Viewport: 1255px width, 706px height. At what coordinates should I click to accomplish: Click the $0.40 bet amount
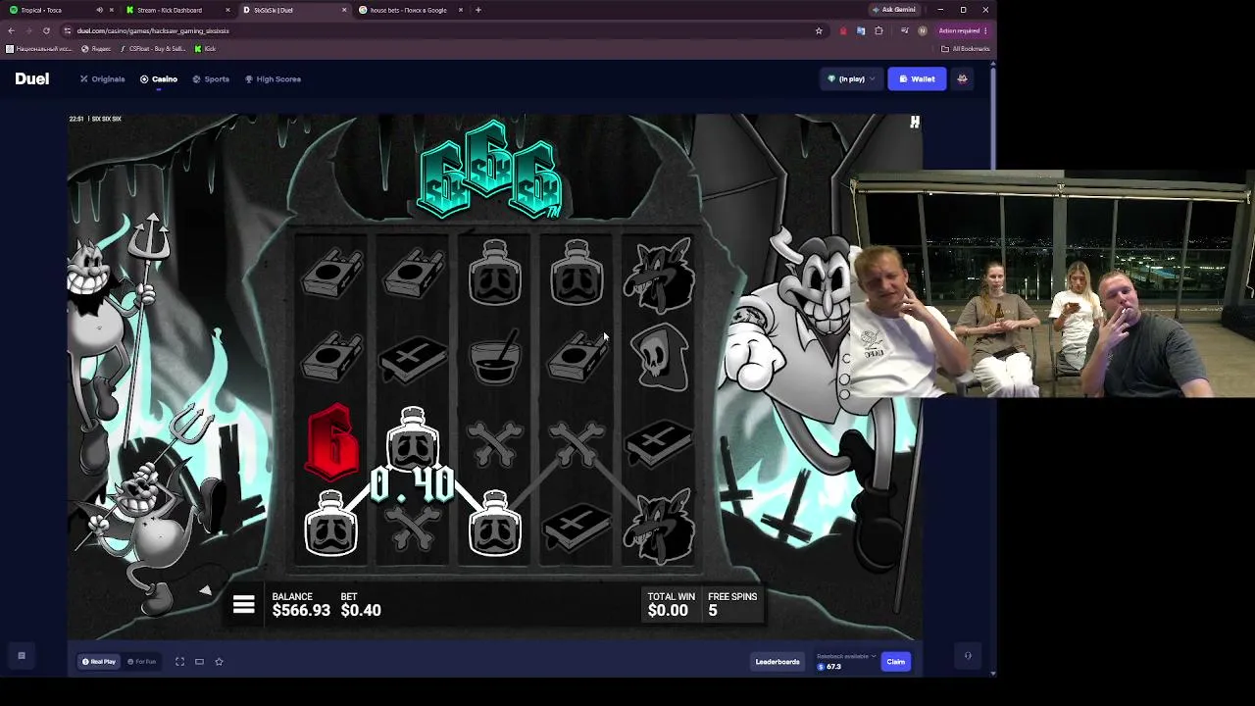pos(361,610)
